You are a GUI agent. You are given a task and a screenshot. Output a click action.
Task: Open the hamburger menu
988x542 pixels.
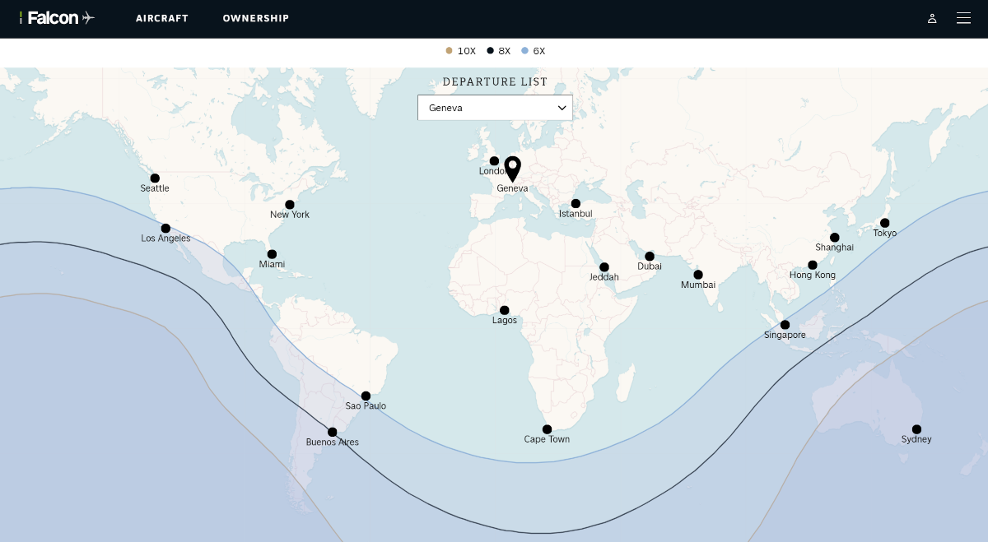pyautogui.click(x=963, y=18)
